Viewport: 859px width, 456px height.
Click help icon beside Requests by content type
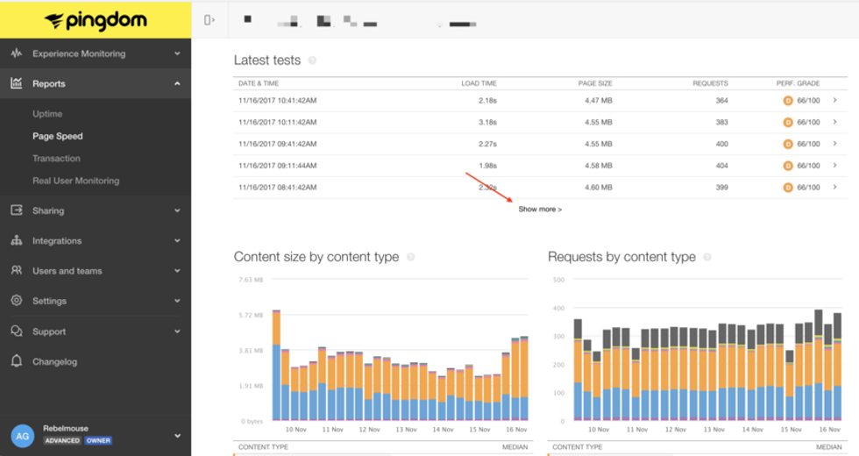(x=707, y=258)
